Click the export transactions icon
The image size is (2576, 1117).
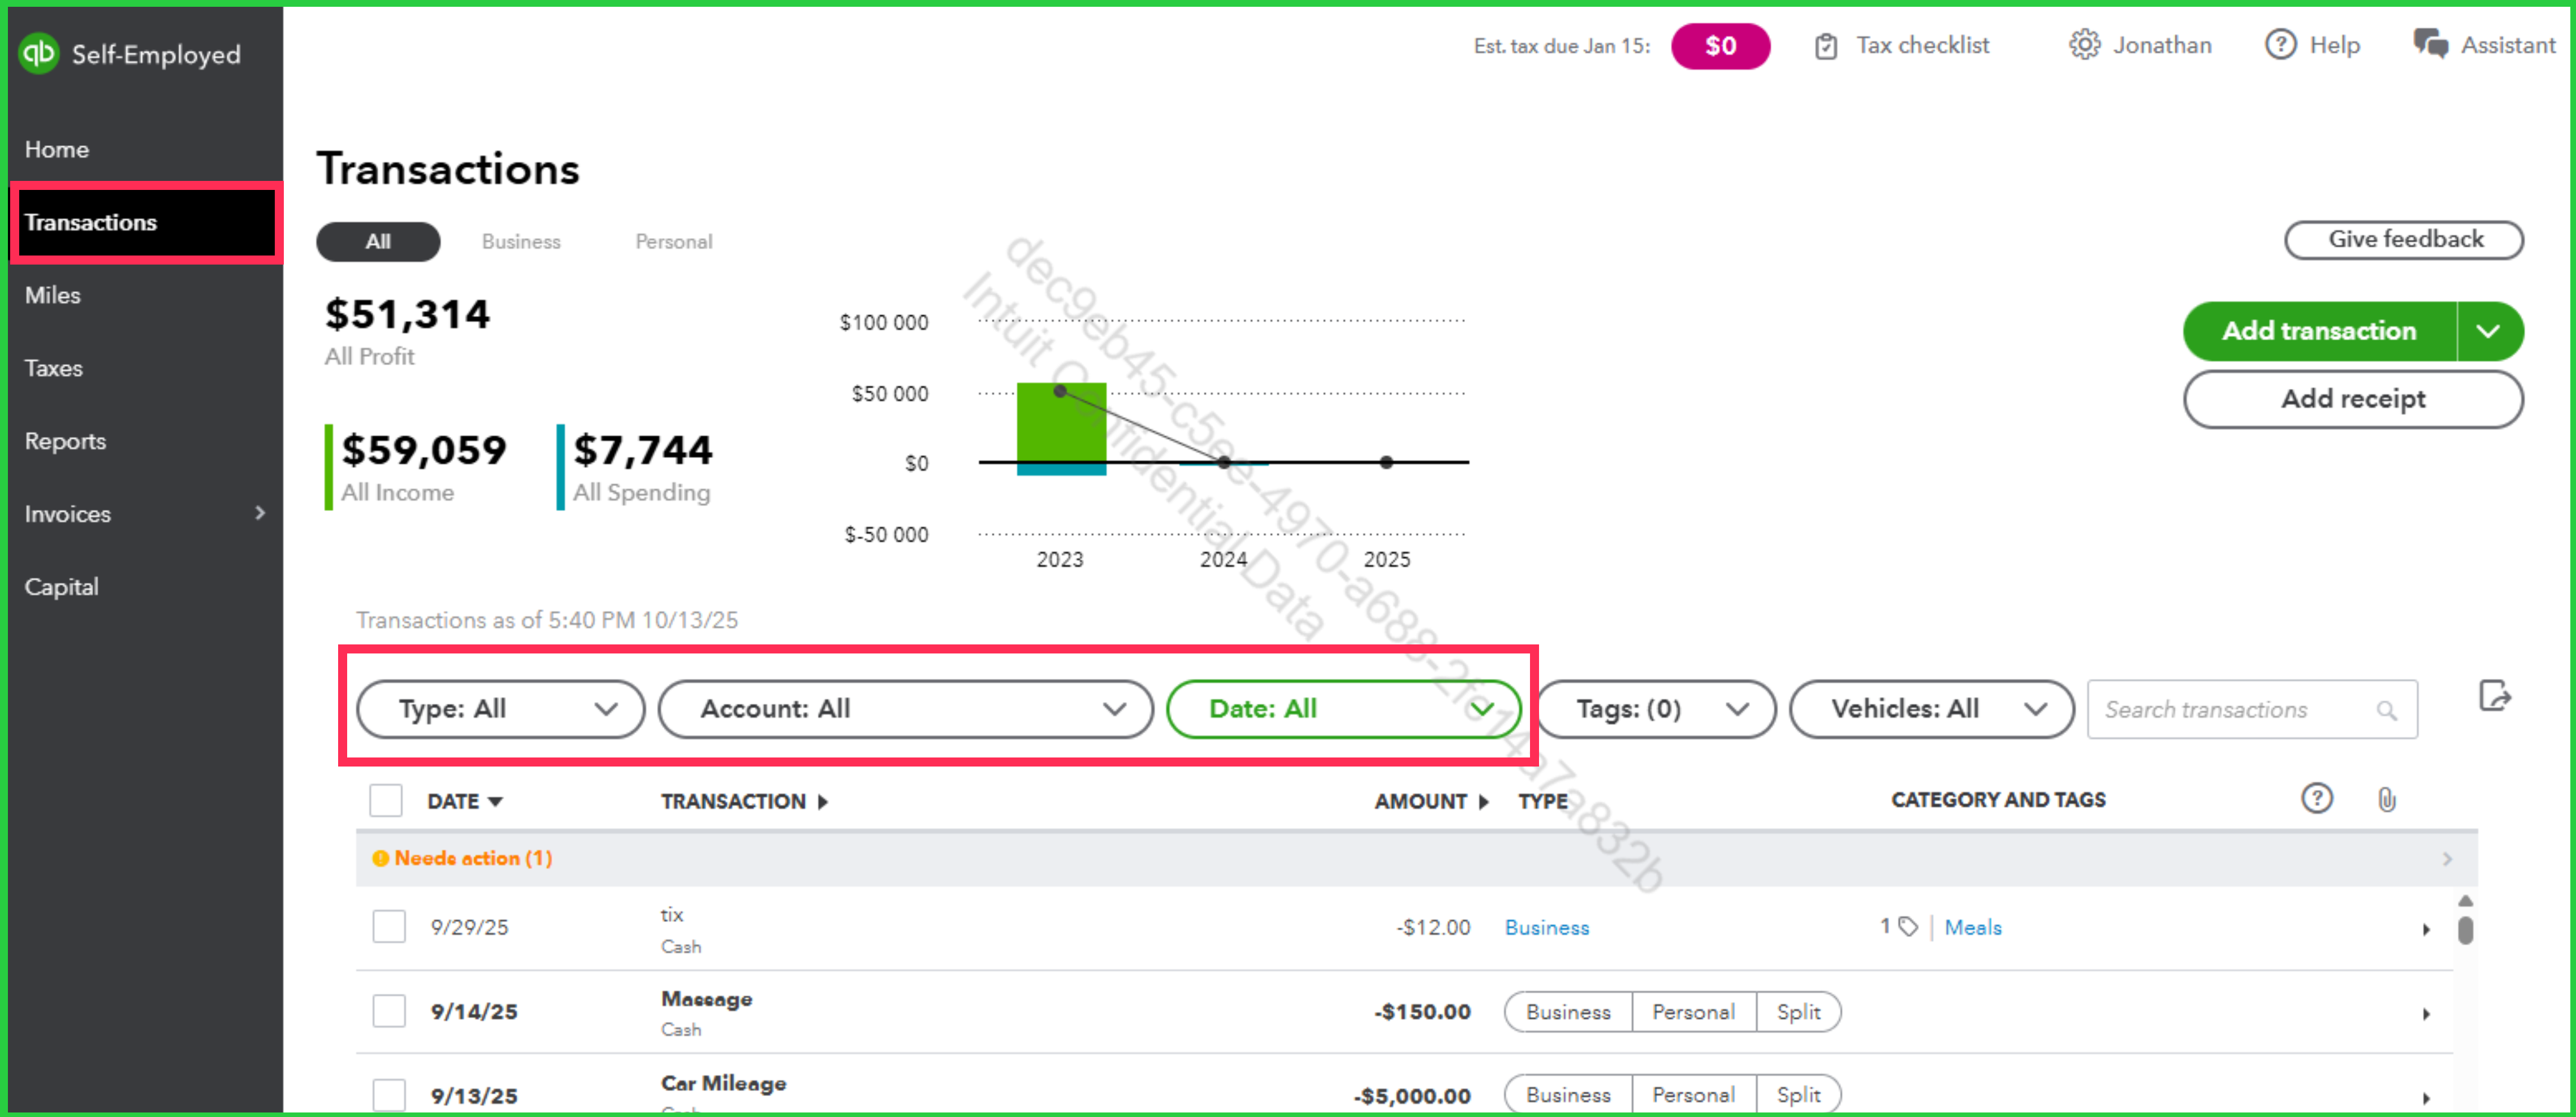(2494, 696)
